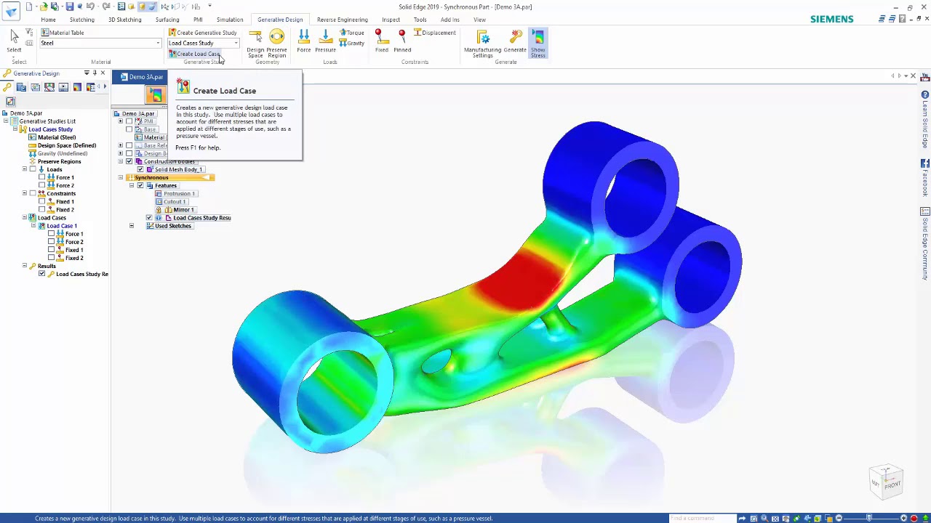This screenshot has height=523, width=931.
Task: Click the Solid Edge application button
Action: (x=11, y=10)
